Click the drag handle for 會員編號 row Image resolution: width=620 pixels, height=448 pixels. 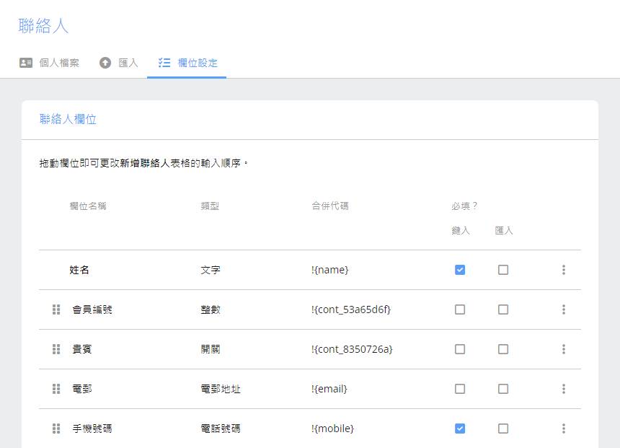pos(56,309)
